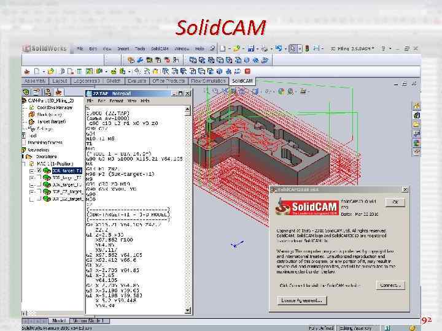
Task: Open the Notepad File menu
Action: (x=90, y=101)
